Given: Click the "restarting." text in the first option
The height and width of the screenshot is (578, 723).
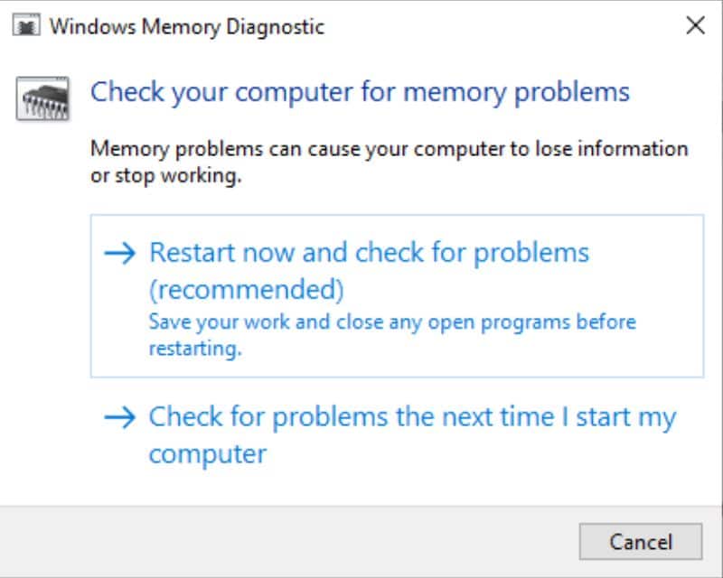Looking at the screenshot, I should [x=194, y=349].
